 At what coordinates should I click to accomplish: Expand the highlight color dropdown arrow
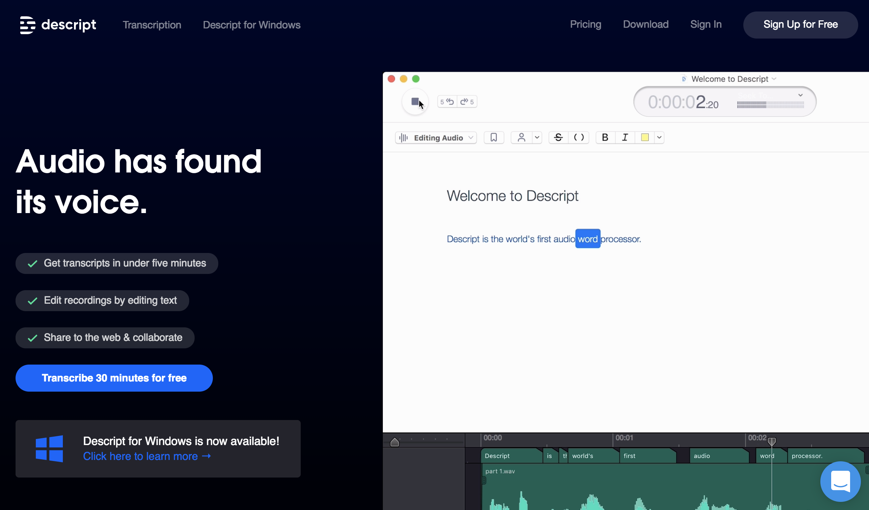(659, 137)
